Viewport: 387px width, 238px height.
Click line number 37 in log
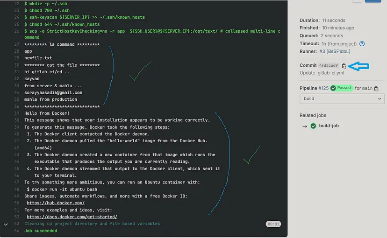coord(17,113)
